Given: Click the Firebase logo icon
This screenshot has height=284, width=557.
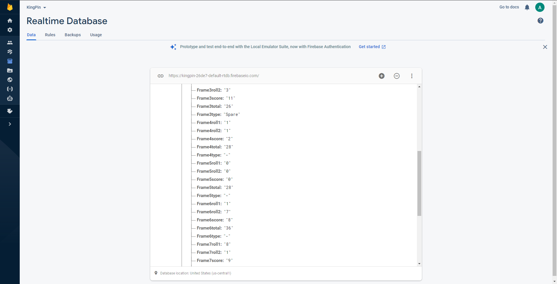Looking at the screenshot, I should [x=10, y=7].
